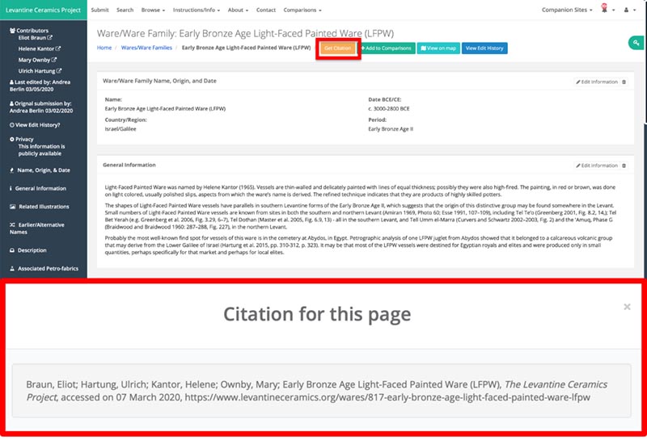Viewport: 647px width, 440px height.
Task: Click the Get Citation button
Action: [338, 48]
